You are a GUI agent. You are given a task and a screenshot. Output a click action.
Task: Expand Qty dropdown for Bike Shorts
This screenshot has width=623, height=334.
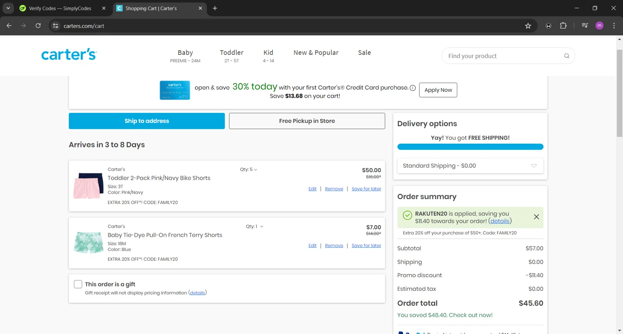click(x=248, y=169)
